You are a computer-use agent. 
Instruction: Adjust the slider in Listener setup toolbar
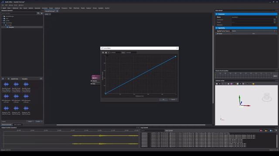tap(249, 84)
